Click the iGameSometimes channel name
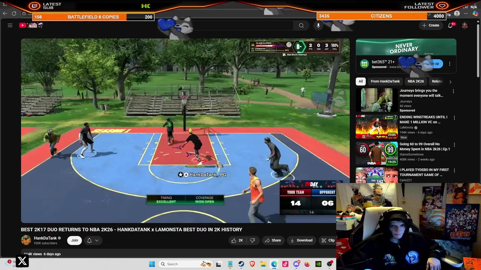The height and width of the screenshot is (270, 481). 411,154
